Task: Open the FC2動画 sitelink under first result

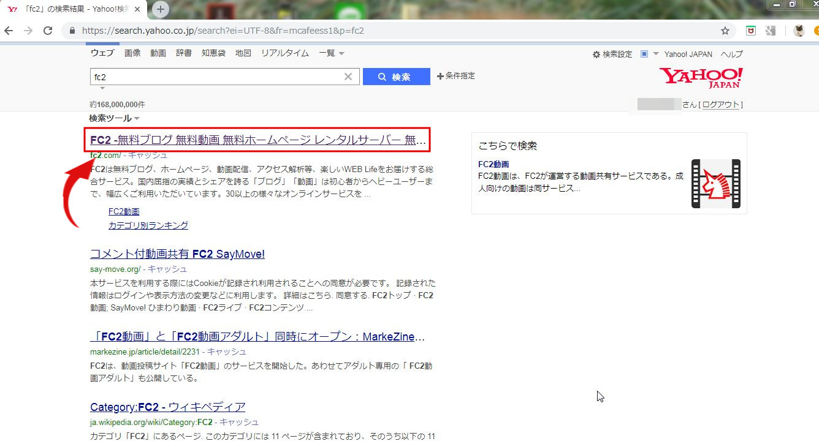Action: click(x=124, y=211)
